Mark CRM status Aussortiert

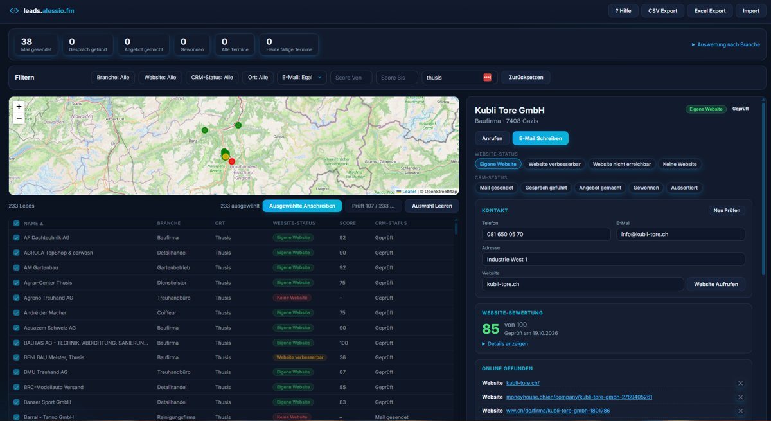pyautogui.click(x=685, y=188)
